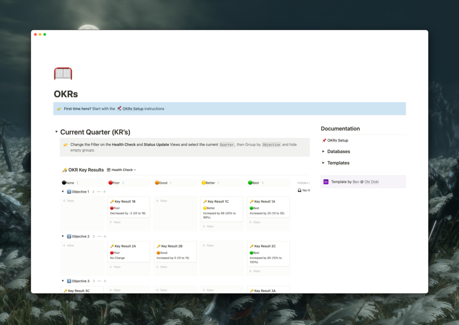Click the orange Good status on Key Result 2B

[162, 253]
